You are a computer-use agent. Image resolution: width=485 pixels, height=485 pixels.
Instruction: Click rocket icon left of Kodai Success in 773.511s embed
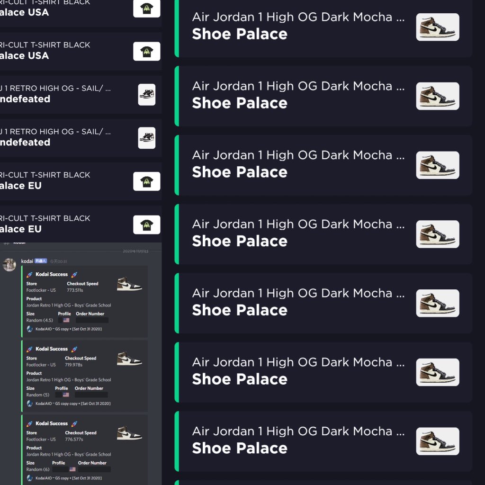[29, 275]
